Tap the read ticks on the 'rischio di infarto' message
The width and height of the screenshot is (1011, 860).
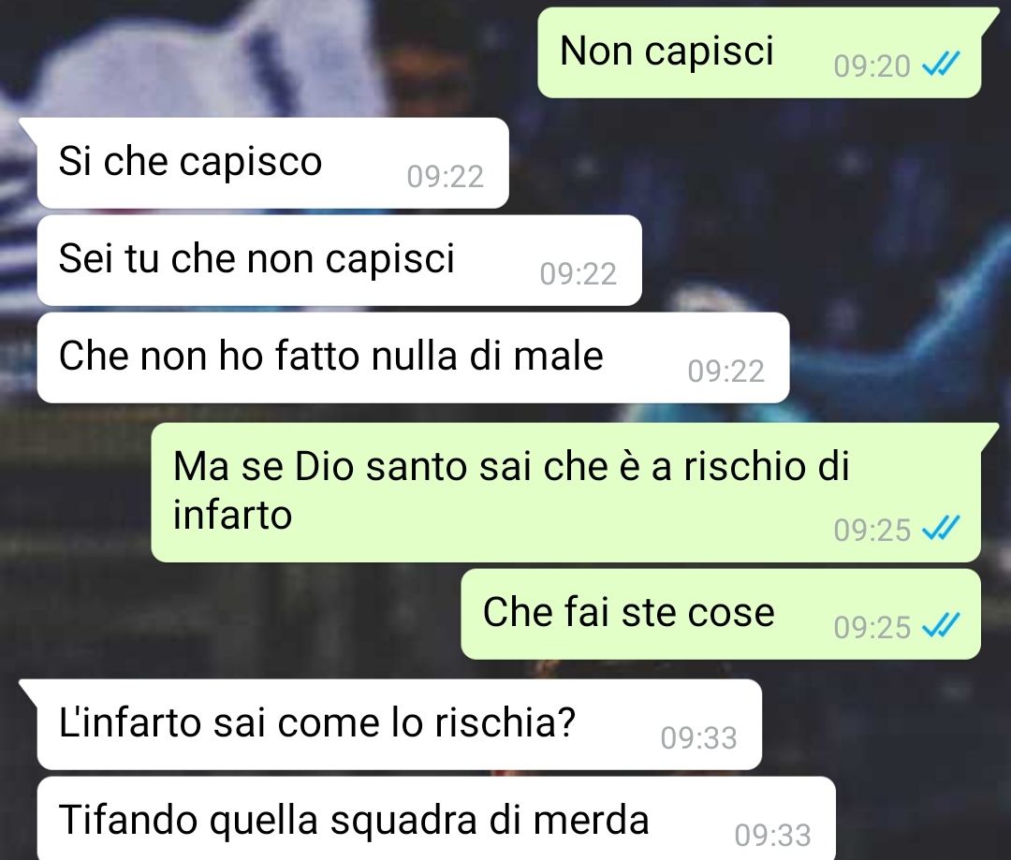pyautogui.click(x=941, y=529)
